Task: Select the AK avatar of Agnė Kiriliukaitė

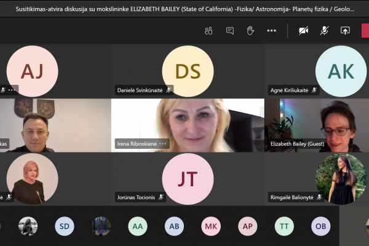Action: [341, 71]
